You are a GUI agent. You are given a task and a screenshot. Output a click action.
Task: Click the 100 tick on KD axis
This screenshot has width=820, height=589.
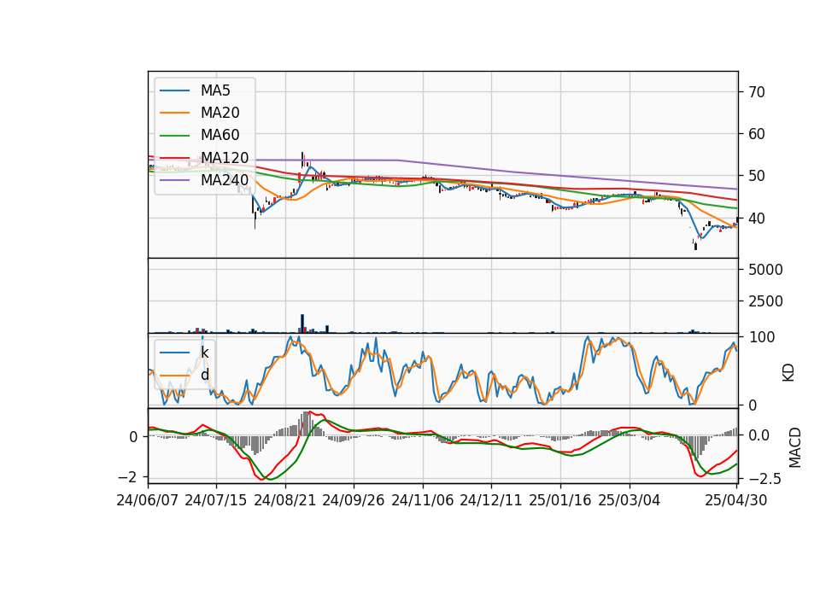click(761, 337)
